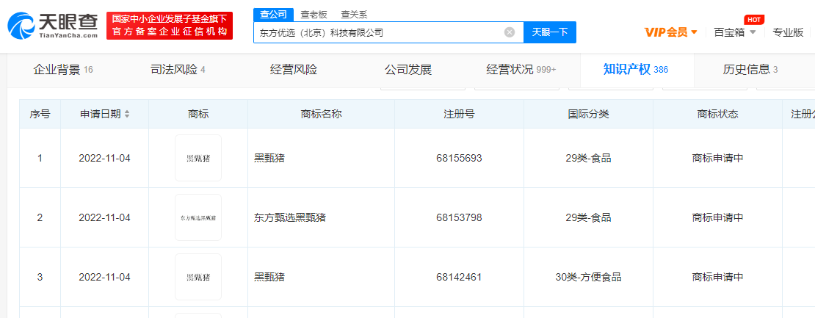Click the 商标名称 column header

321,115
